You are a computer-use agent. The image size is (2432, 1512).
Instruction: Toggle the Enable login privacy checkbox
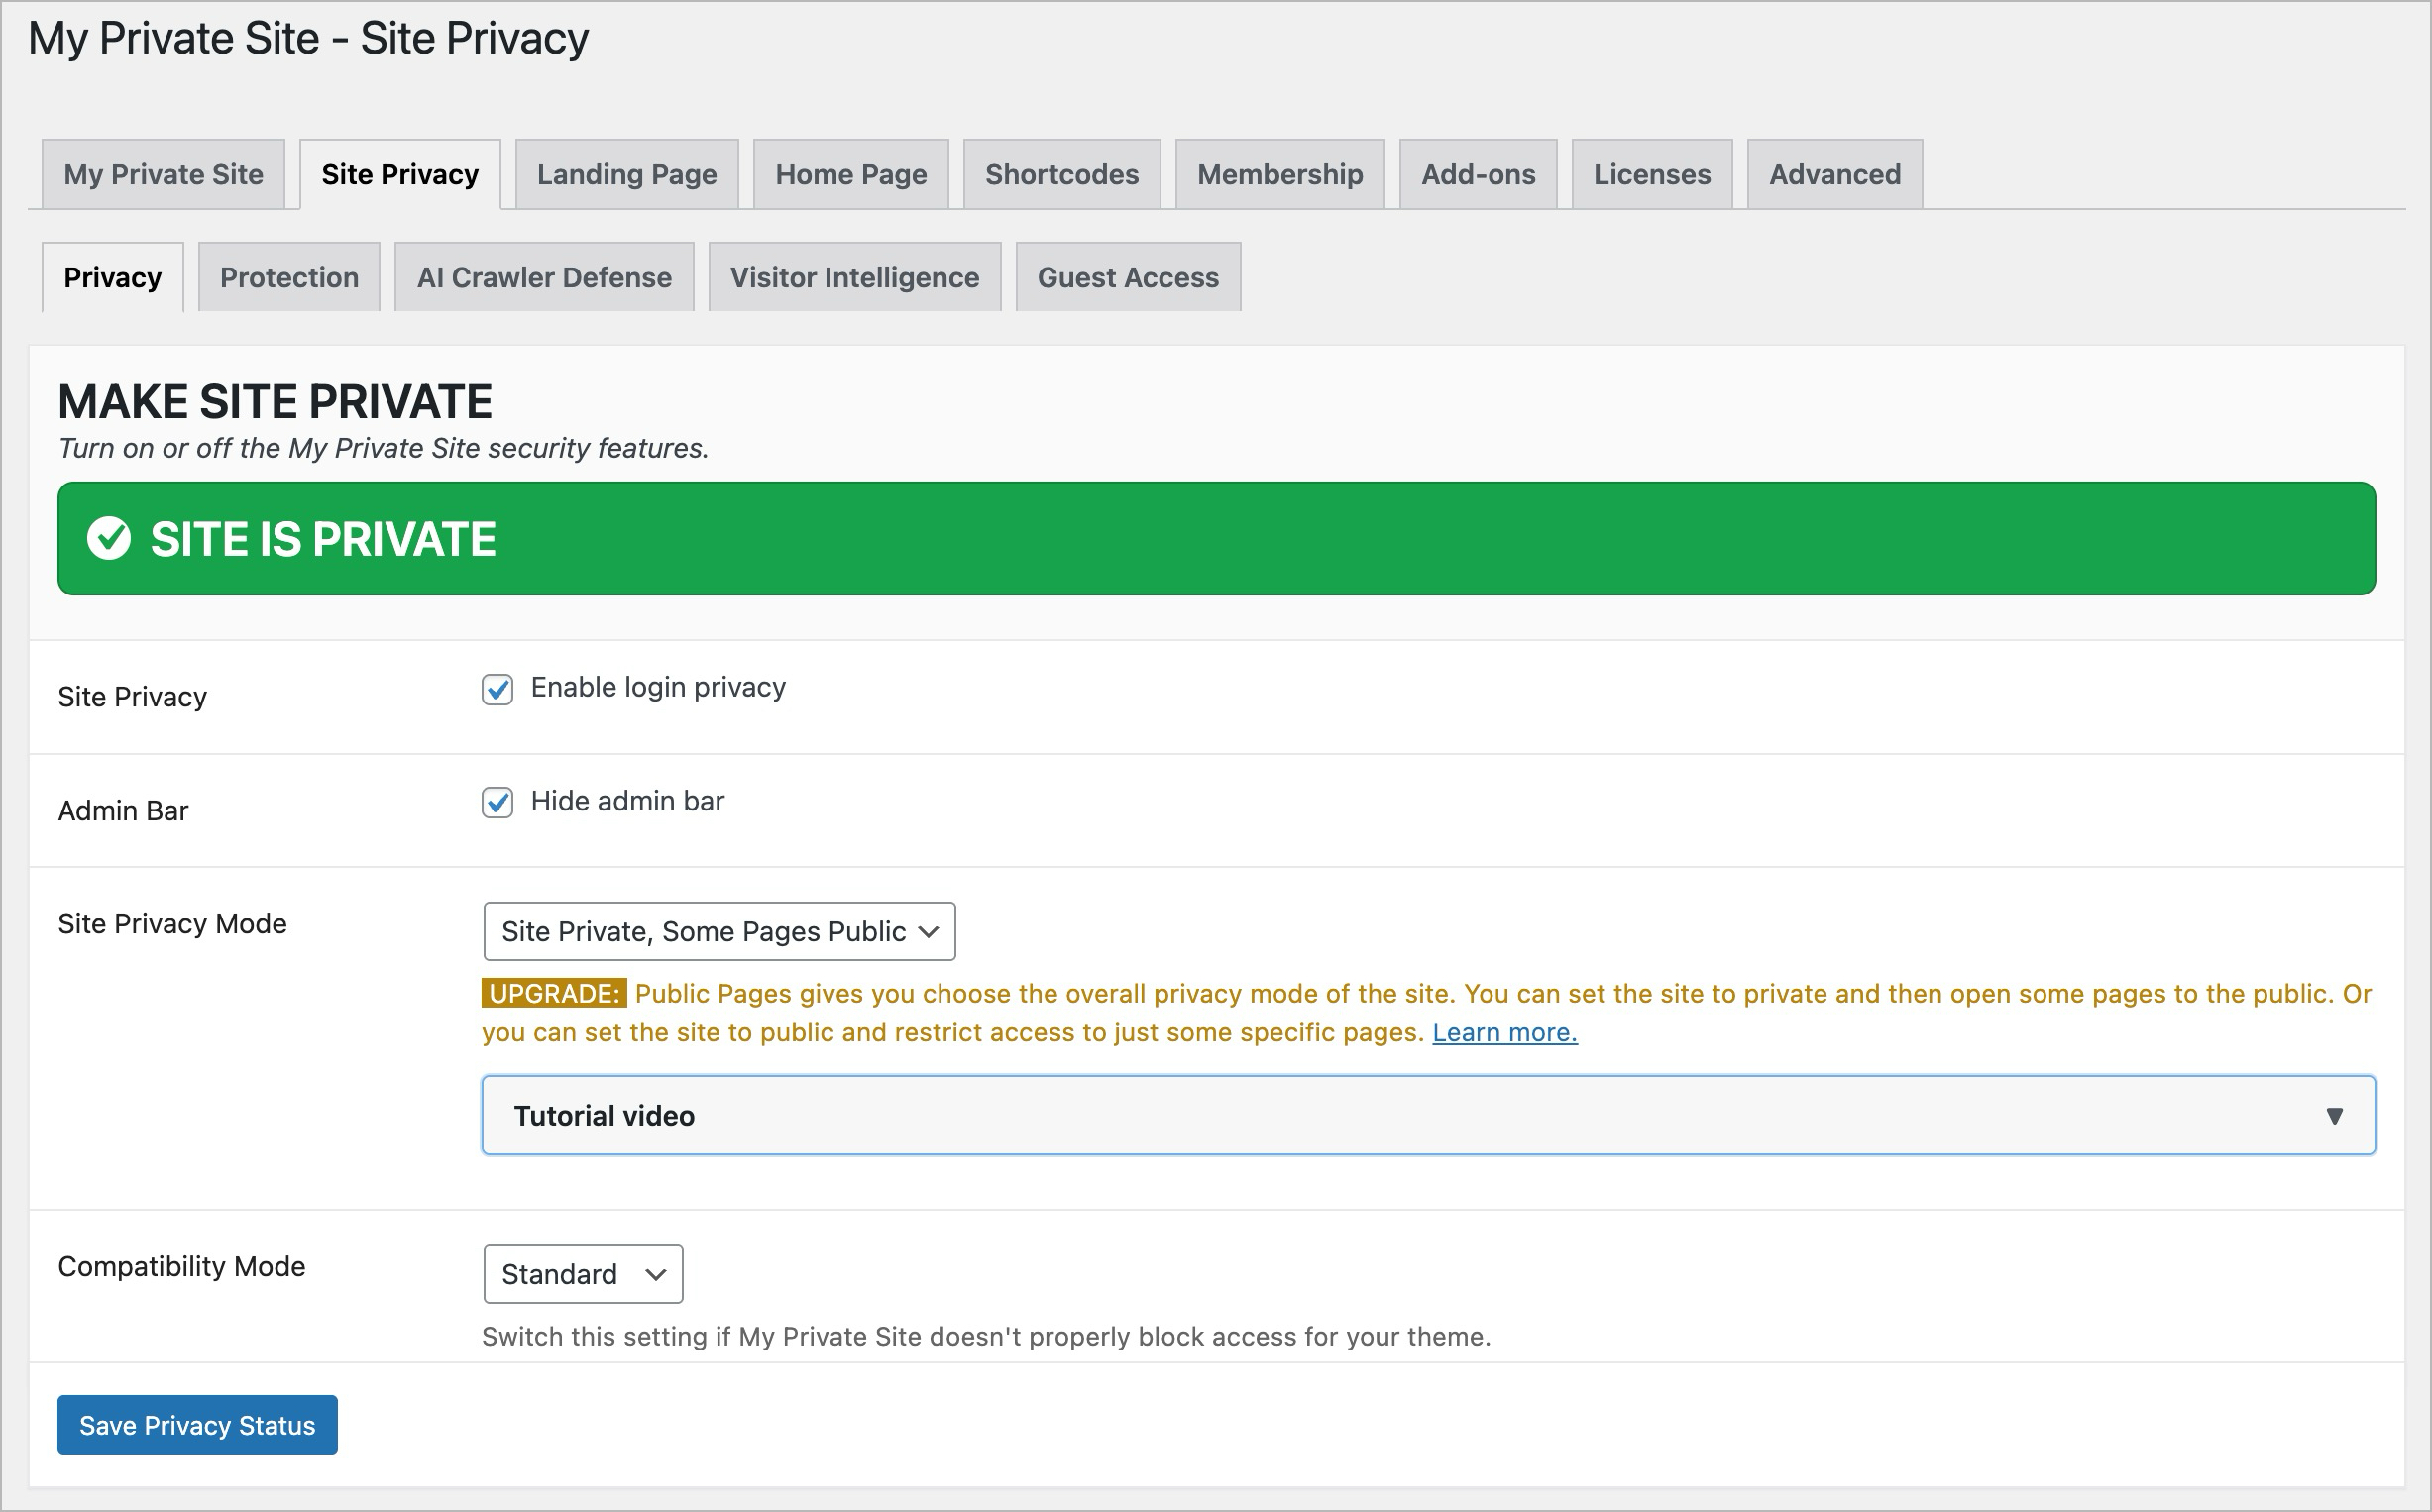(497, 689)
